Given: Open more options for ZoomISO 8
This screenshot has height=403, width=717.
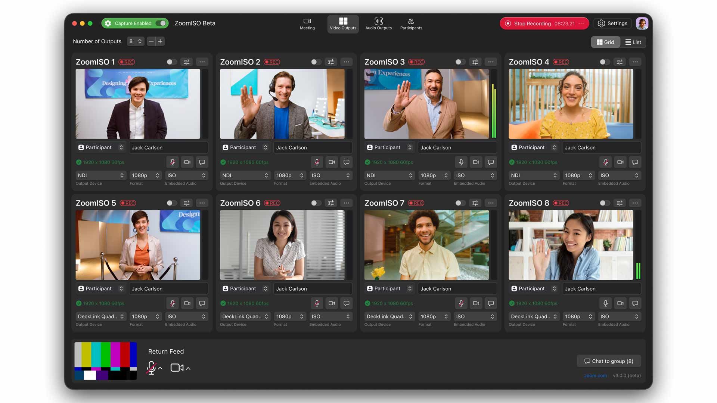Looking at the screenshot, I should (x=635, y=203).
